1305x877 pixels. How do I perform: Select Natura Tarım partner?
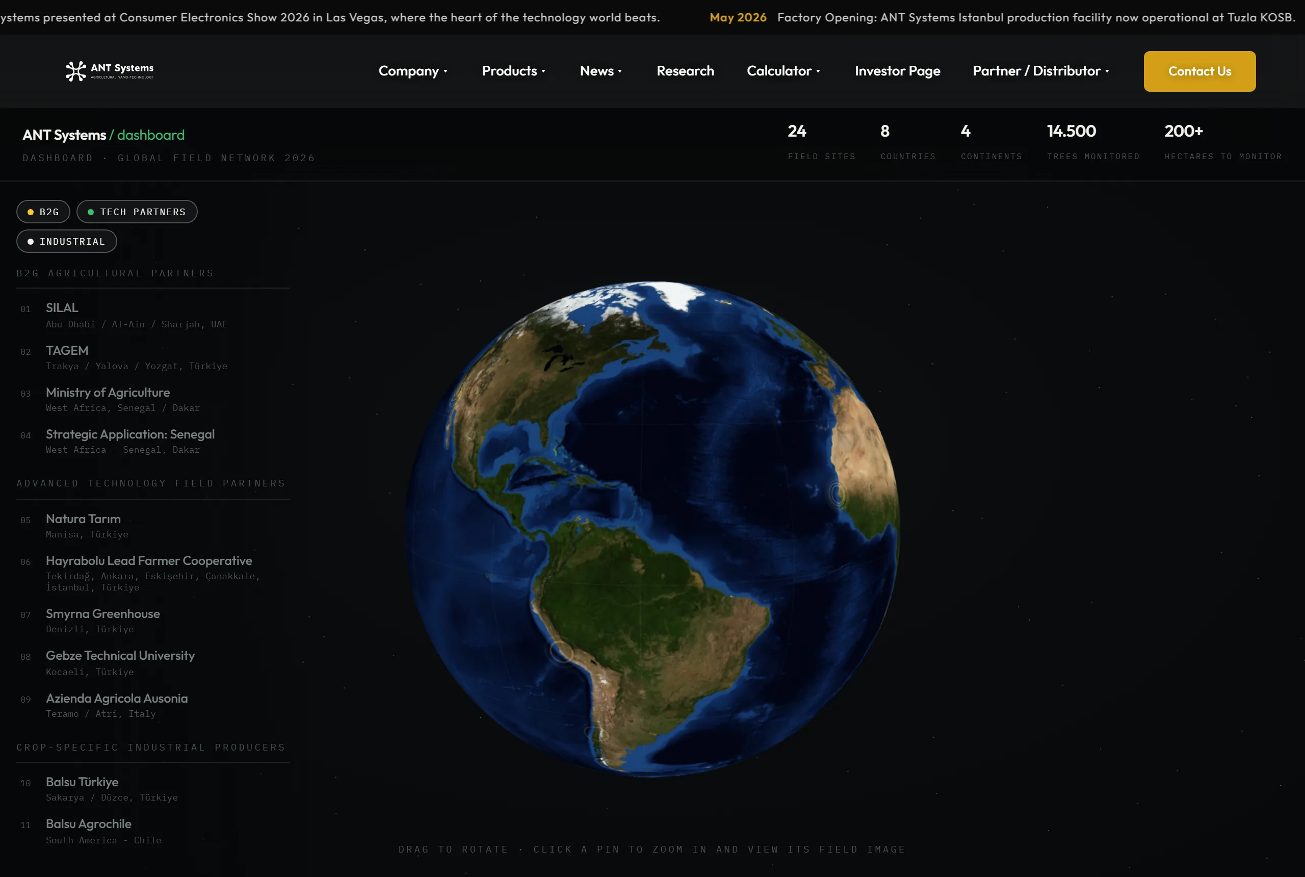(x=152, y=526)
